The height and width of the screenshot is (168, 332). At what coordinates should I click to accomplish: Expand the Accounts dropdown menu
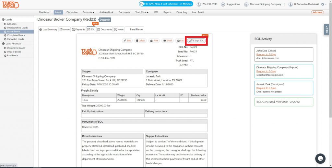[x=88, y=13]
